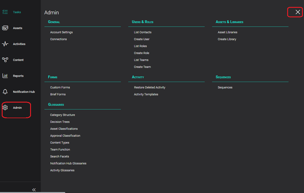Select Restore Deleted Activity
304x193 pixels.
pyautogui.click(x=149, y=88)
